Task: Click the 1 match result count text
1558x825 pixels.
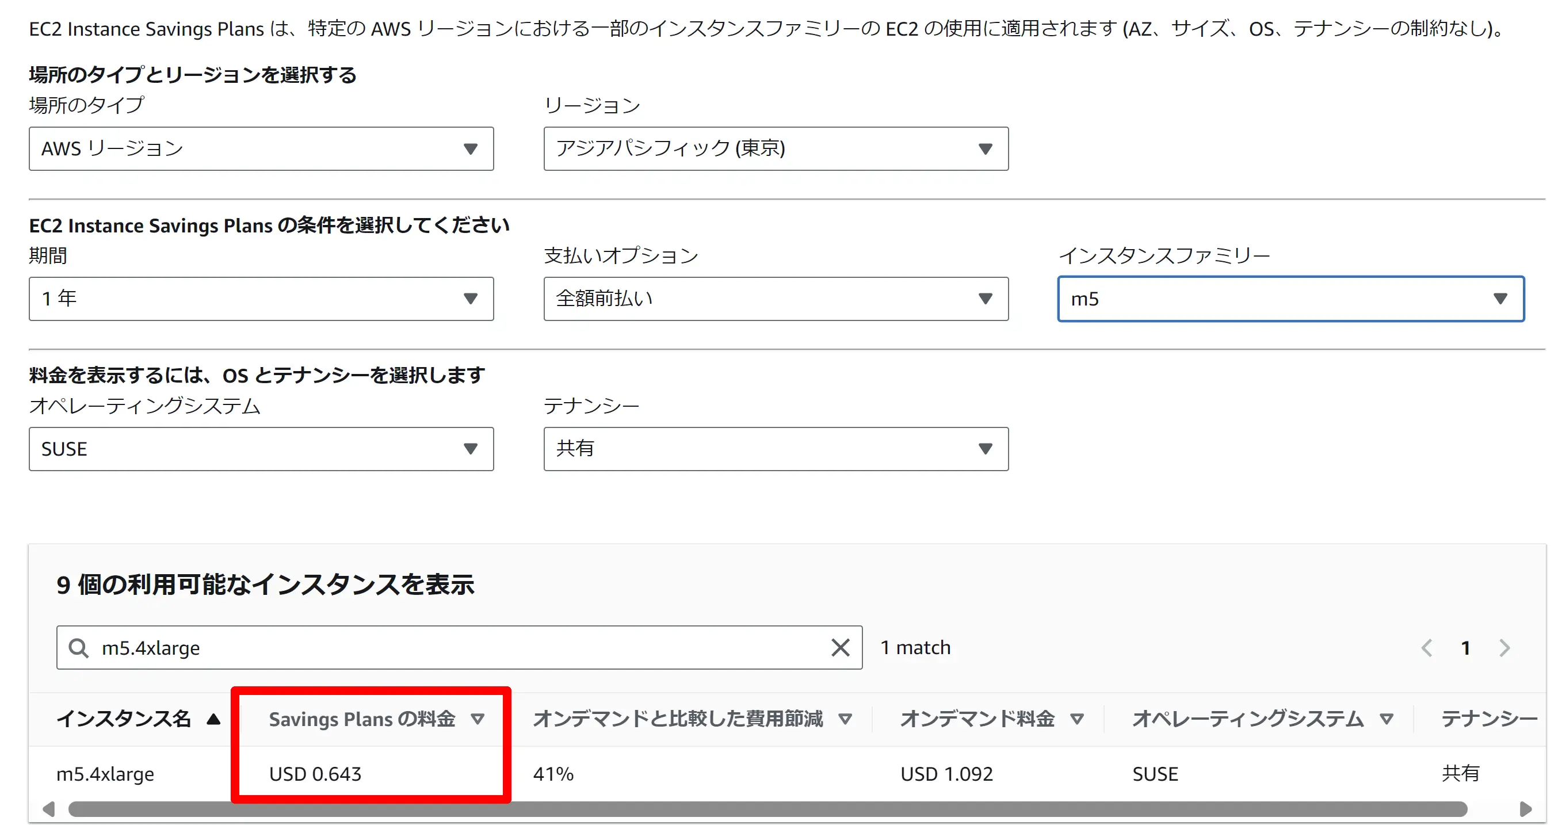Action: pos(915,648)
